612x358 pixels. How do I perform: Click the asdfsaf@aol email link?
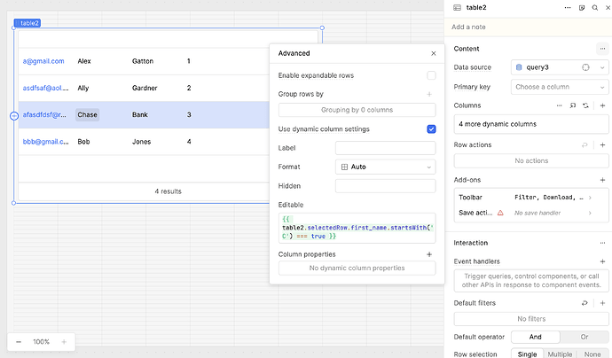click(x=45, y=88)
